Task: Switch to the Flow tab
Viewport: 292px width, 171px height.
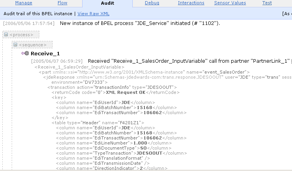Action: coord(62,3)
